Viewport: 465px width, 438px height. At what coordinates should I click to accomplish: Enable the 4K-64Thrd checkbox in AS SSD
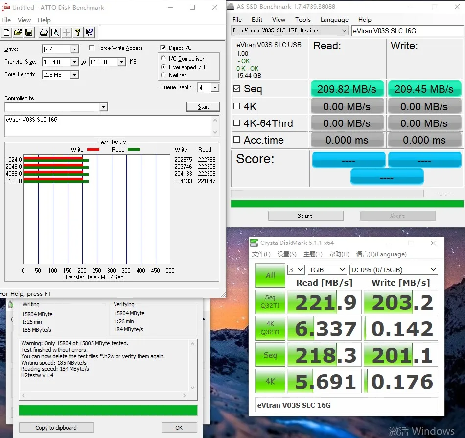coord(236,123)
